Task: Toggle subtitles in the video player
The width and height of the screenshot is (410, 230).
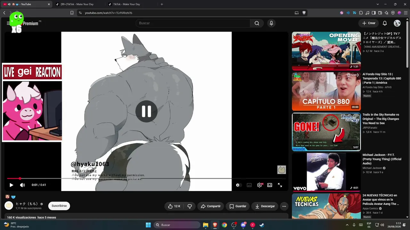Action: (249, 185)
